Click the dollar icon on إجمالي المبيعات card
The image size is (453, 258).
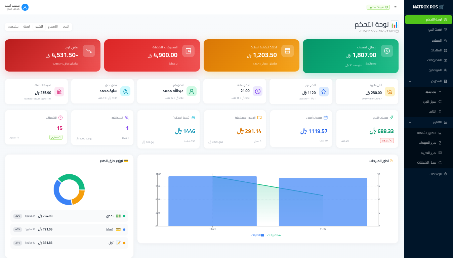[x=387, y=51]
